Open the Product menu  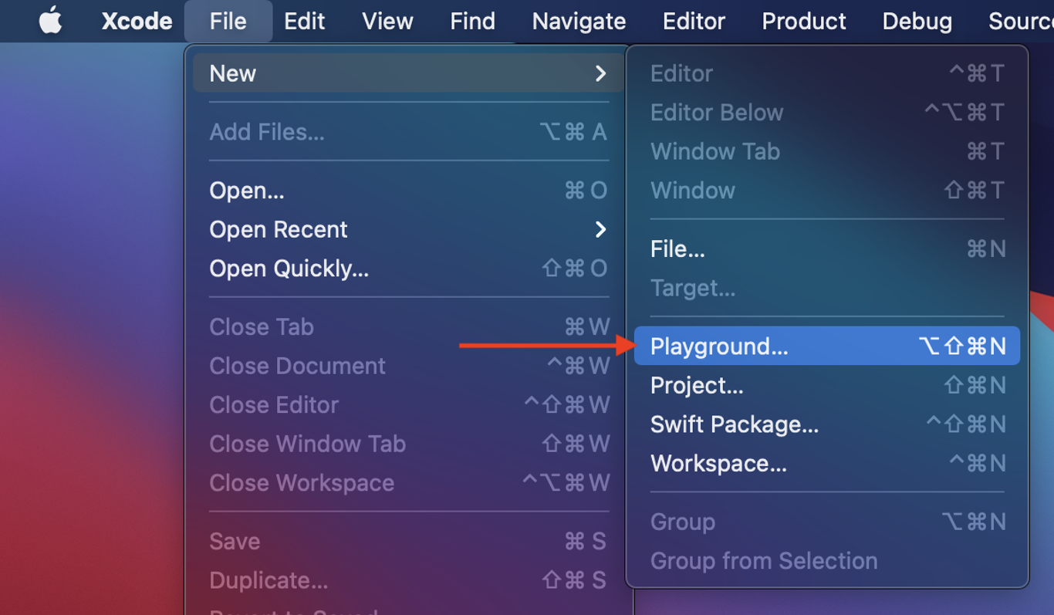804,21
